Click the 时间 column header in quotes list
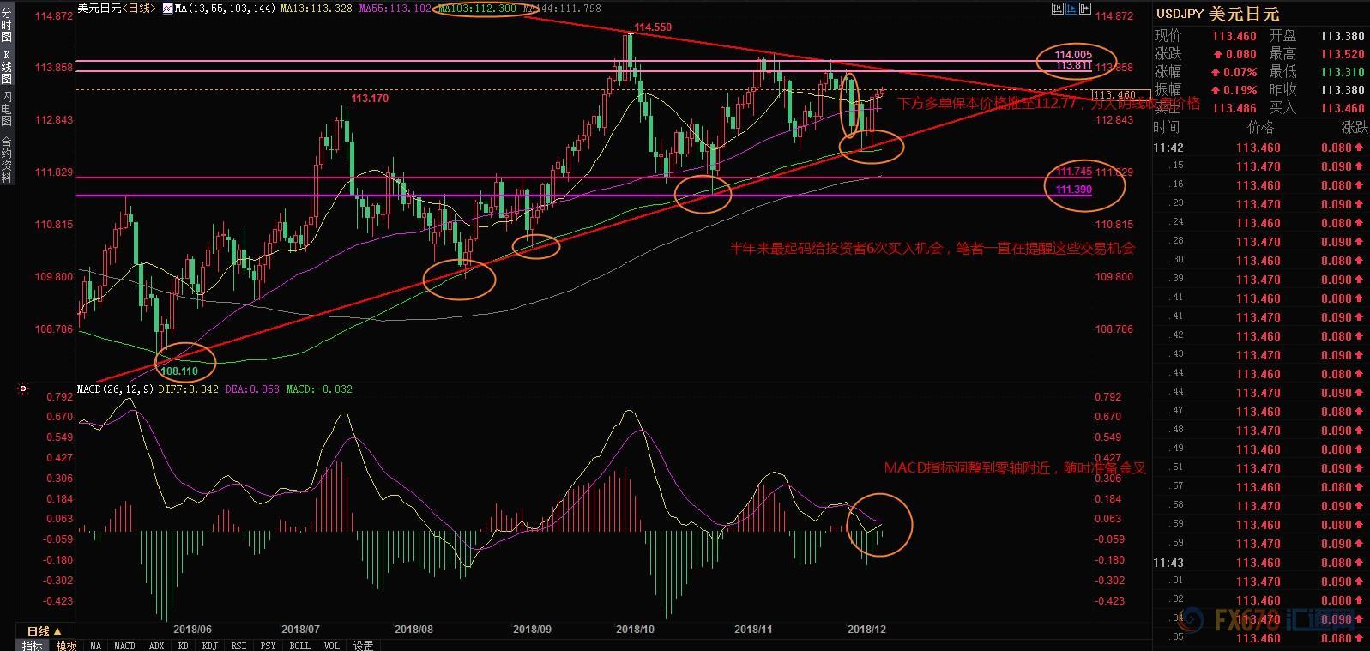Image resolution: width=1370 pixels, height=651 pixels. 1166,127
